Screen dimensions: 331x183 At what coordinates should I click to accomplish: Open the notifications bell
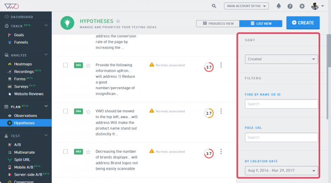coord(278,6)
